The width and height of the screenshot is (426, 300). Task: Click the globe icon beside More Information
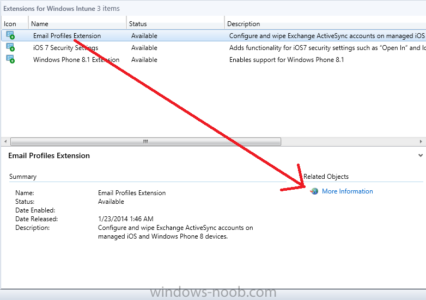tap(314, 191)
